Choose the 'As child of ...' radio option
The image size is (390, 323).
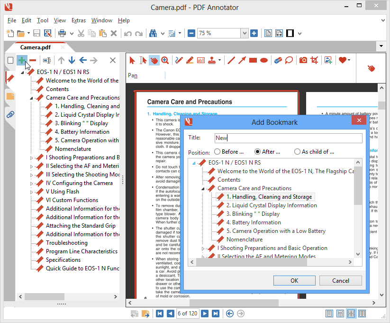coord(297,152)
